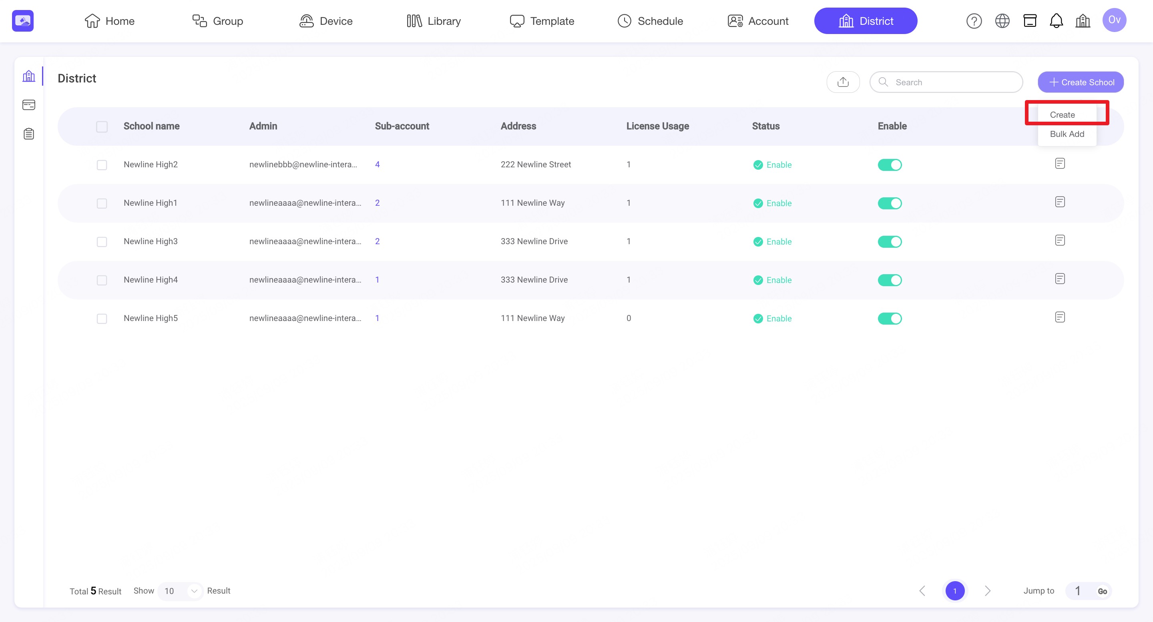
Task: Click the export upload icon button
Action: 843,82
